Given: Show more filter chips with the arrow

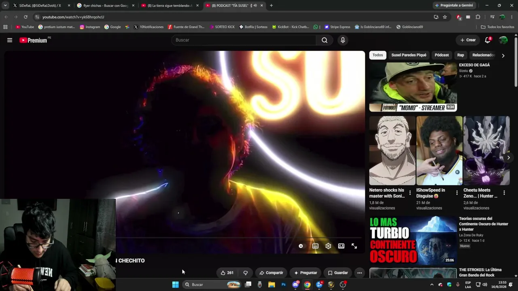Looking at the screenshot, I should pos(503,55).
